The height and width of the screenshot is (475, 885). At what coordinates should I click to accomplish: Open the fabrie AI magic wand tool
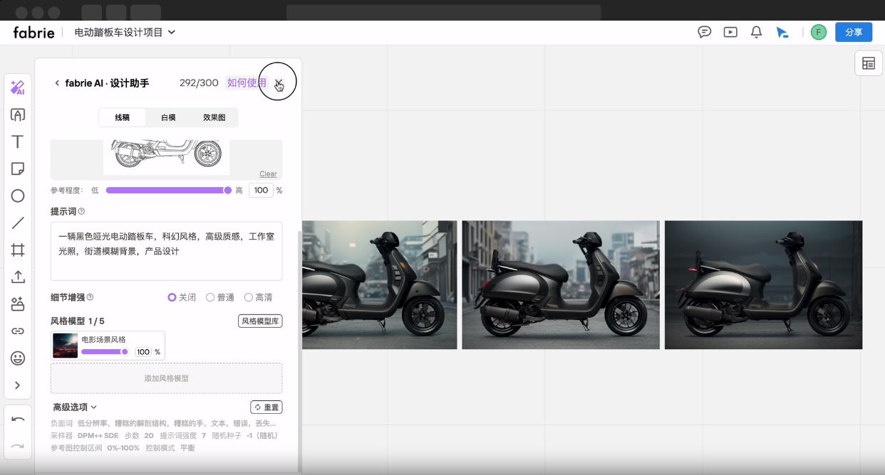[18, 87]
